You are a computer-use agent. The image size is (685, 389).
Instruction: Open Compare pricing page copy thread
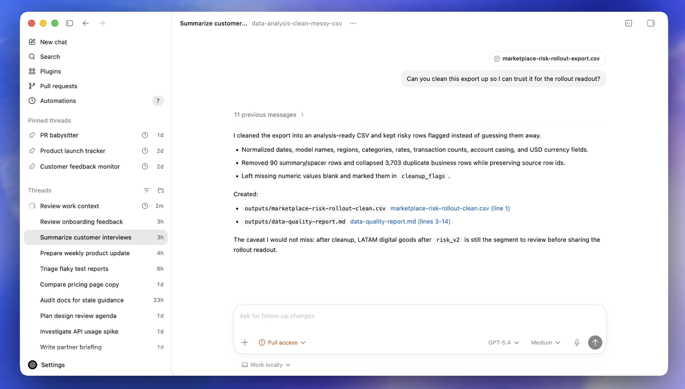[x=96, y=285]
